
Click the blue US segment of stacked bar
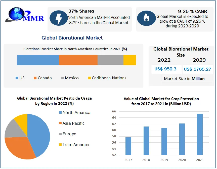pos(38,60)
